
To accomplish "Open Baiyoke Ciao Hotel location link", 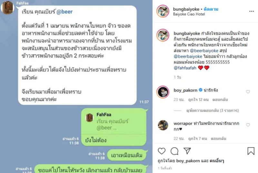I will pyautogui.click(x=189, y=14).
